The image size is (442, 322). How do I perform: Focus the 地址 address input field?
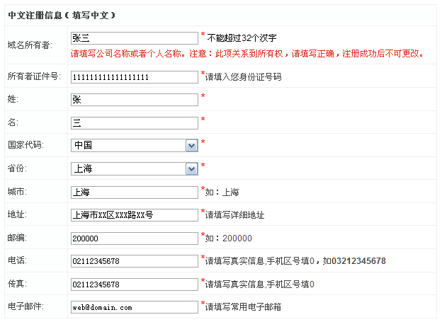[134, 214]
